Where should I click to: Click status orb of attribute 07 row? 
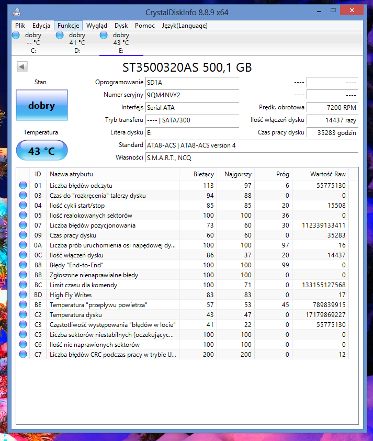coord(23,225)
